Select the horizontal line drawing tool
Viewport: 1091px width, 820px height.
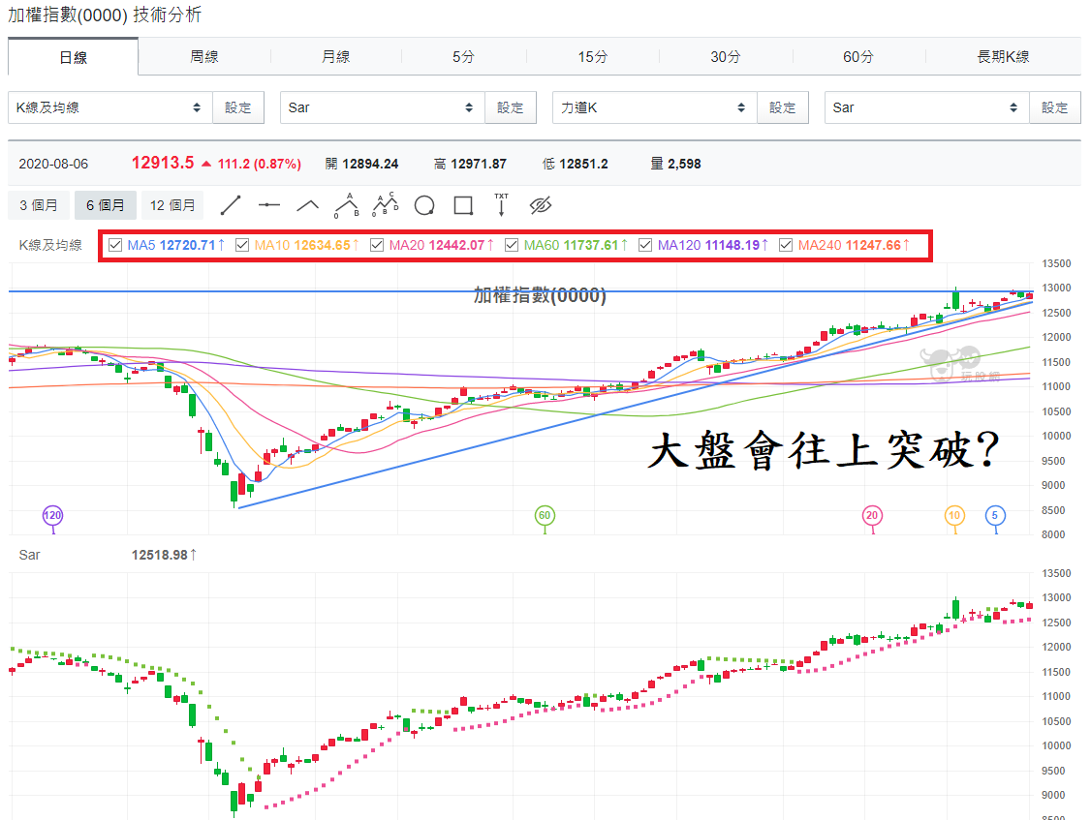coord(268,205)
